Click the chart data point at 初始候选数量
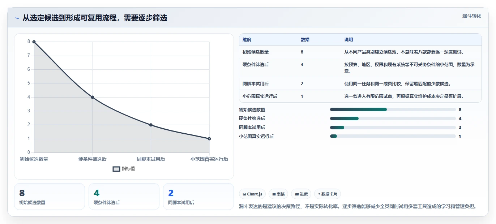Viewport: 496px width, 224px height. pos(34,42)
